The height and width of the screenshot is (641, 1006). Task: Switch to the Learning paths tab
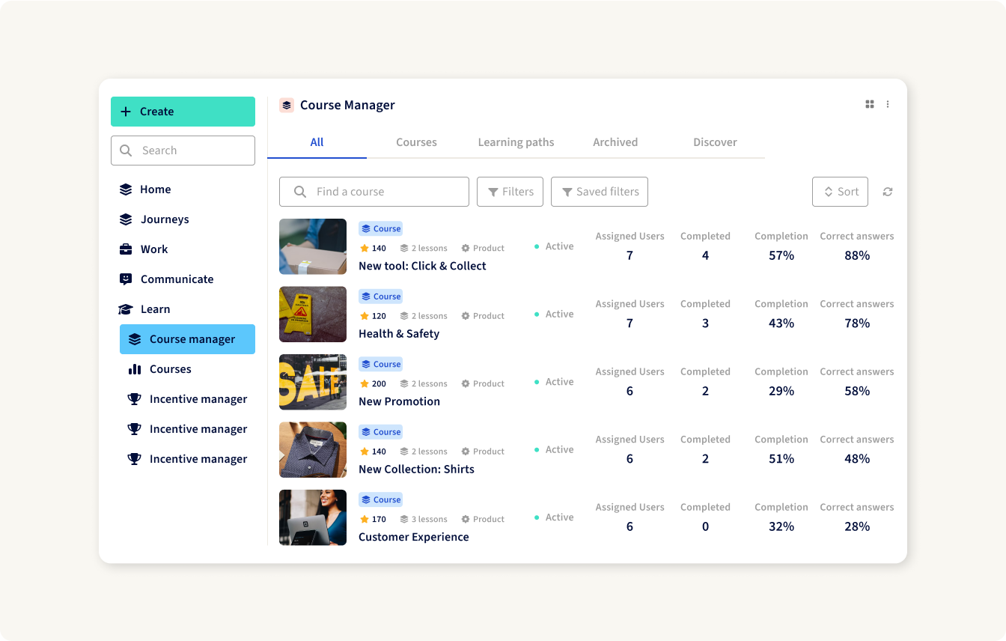click(516, 142)
